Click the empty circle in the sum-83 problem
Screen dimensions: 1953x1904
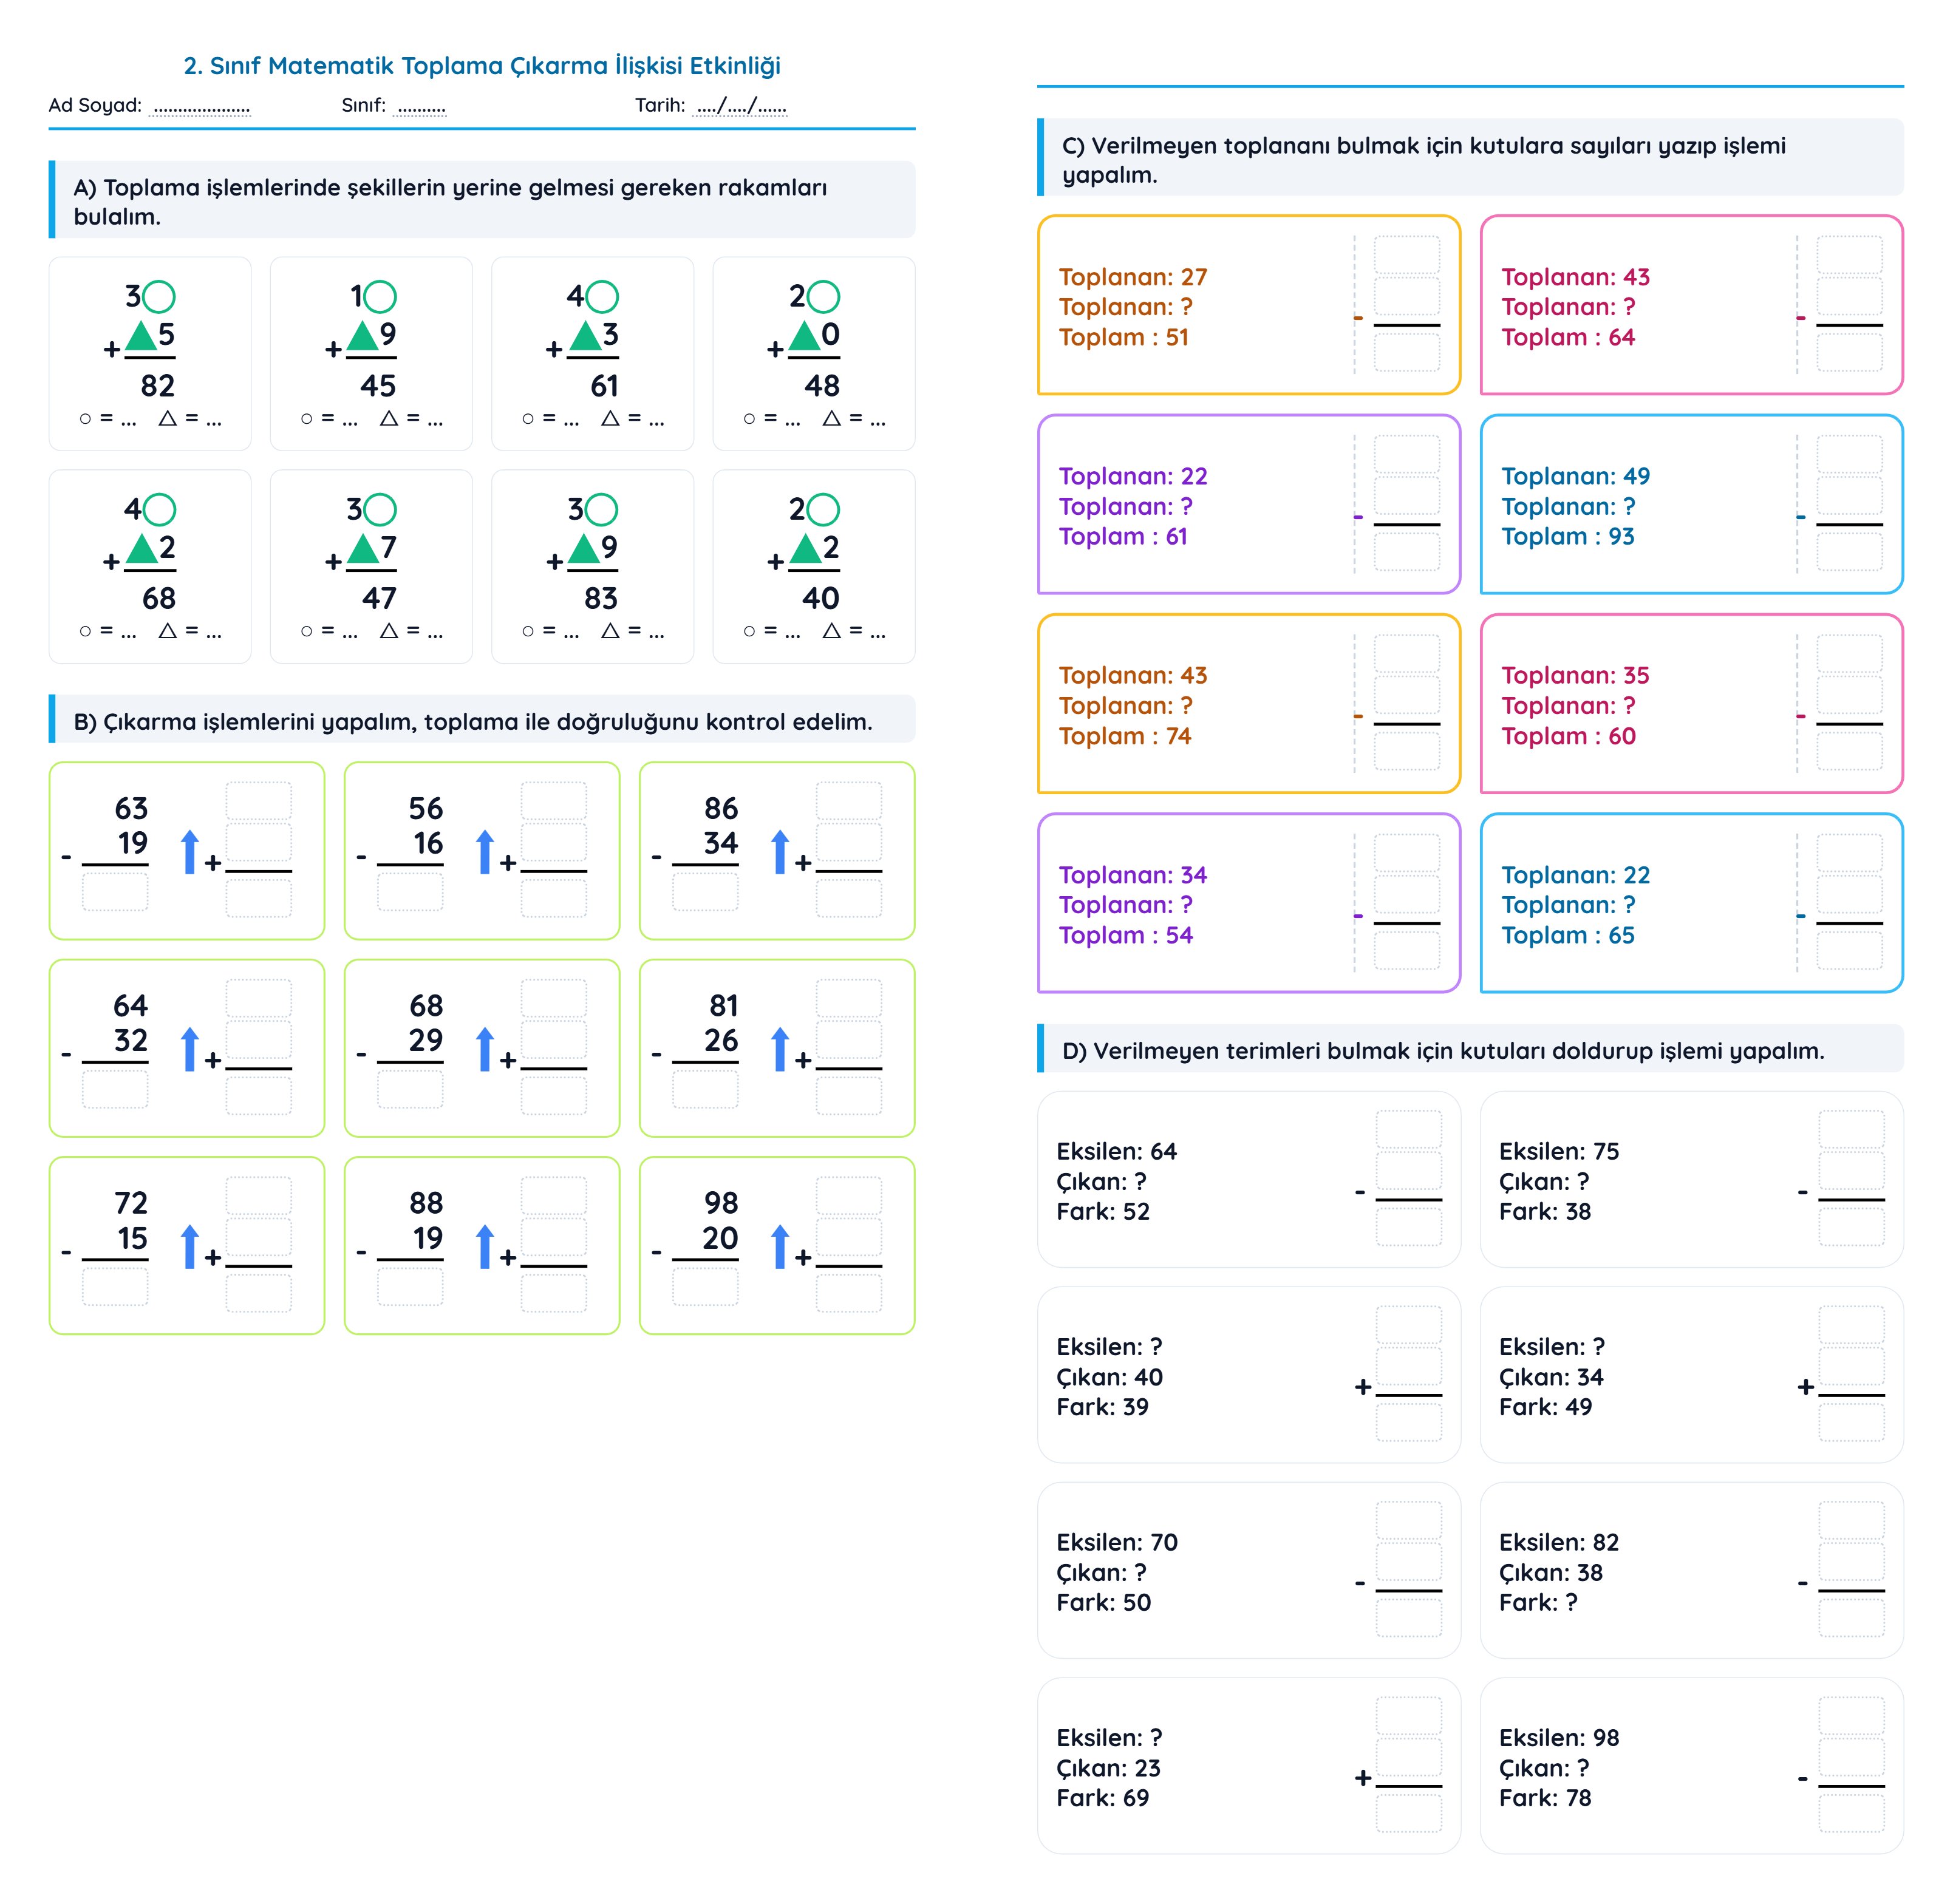coord(602,509)
